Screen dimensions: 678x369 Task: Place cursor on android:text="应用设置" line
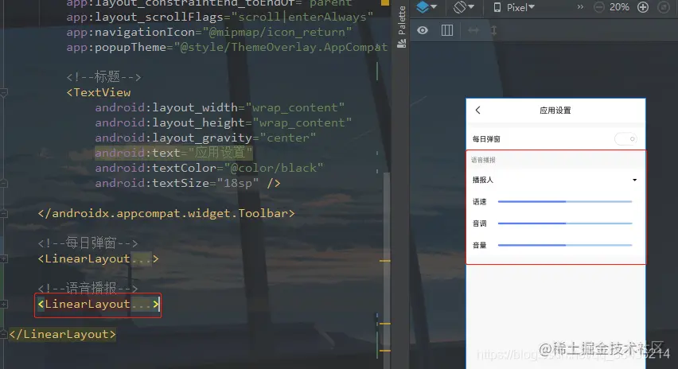173,153
